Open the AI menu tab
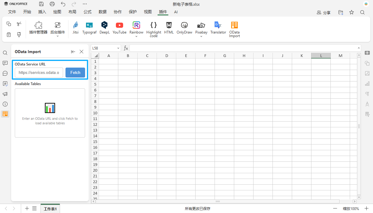Screen dimensions: 373x213 coord(176,12)
